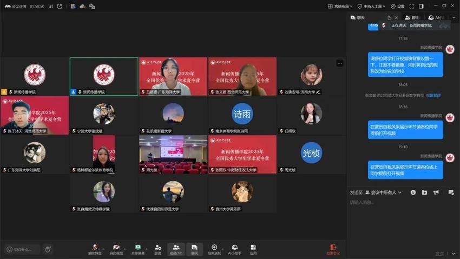Unmute microphone via 解除静音 button
Screen dimensions: 460x259
click(x=95, y=249)
